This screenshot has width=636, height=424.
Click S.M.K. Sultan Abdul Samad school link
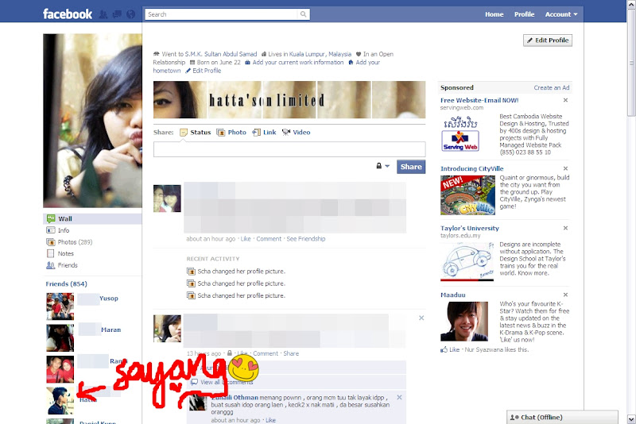(x=221, y=54)
